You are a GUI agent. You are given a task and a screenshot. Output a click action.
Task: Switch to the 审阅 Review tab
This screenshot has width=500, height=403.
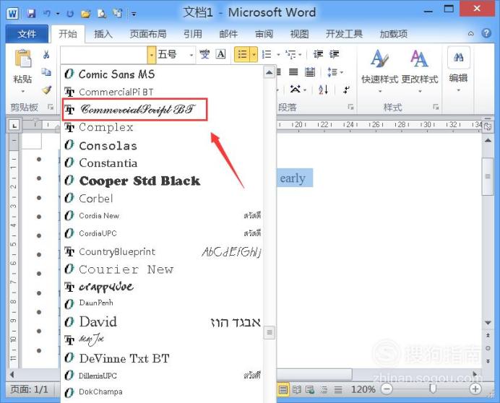coord(264,34)
